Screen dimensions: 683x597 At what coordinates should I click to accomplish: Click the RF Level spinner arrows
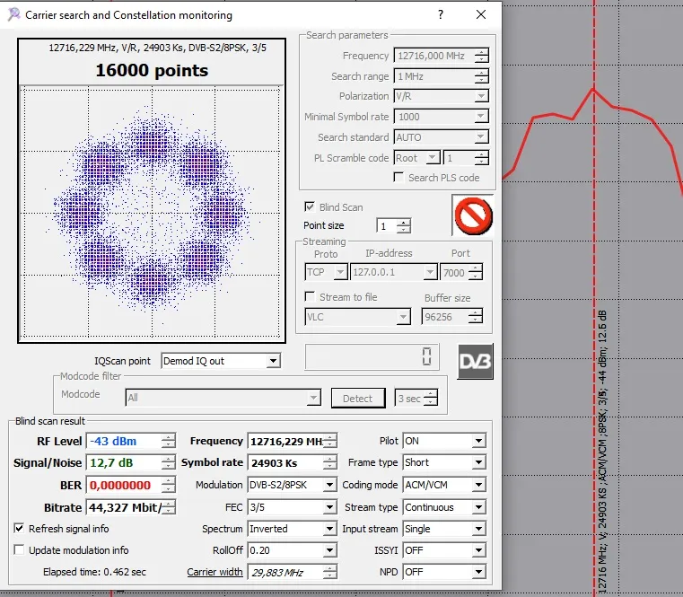168,441
